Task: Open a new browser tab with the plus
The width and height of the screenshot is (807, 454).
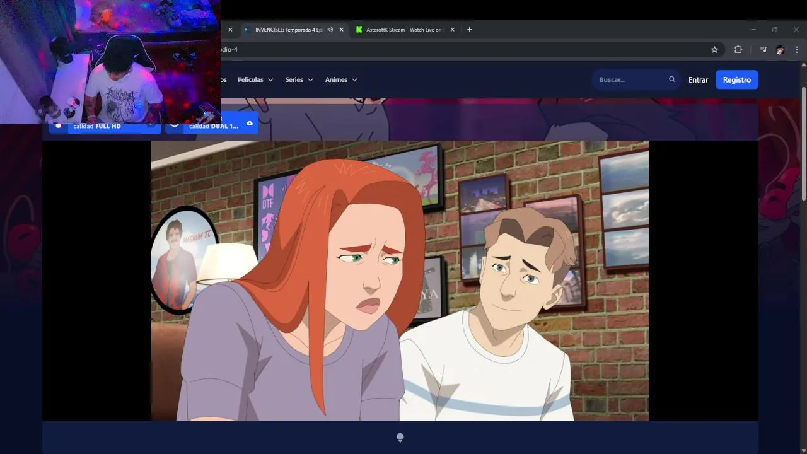Action: 469,30
